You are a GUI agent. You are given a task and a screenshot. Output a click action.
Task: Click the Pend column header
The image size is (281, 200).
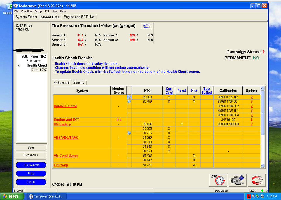coord(181,91)
